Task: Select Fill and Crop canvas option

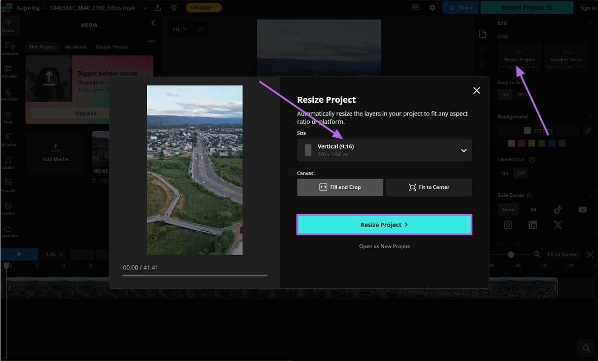Action: pos(340,187)
